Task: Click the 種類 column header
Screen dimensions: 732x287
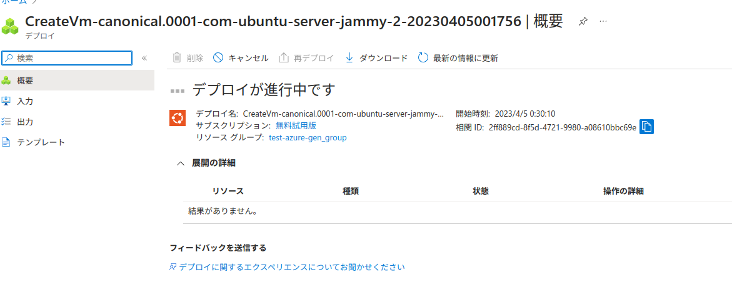Action: click(351, 191)
